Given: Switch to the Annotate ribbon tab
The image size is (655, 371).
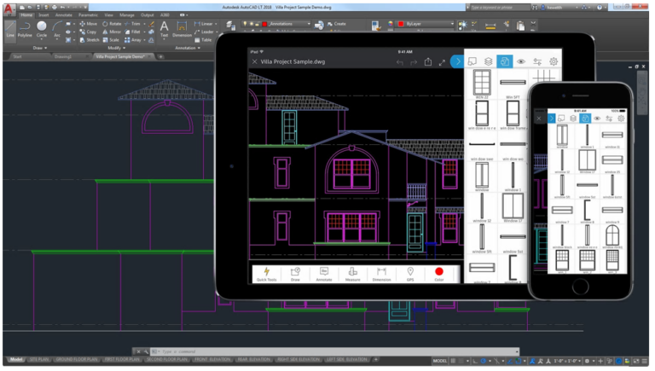Looking at the screenshot, I should (x=63, y=15).
